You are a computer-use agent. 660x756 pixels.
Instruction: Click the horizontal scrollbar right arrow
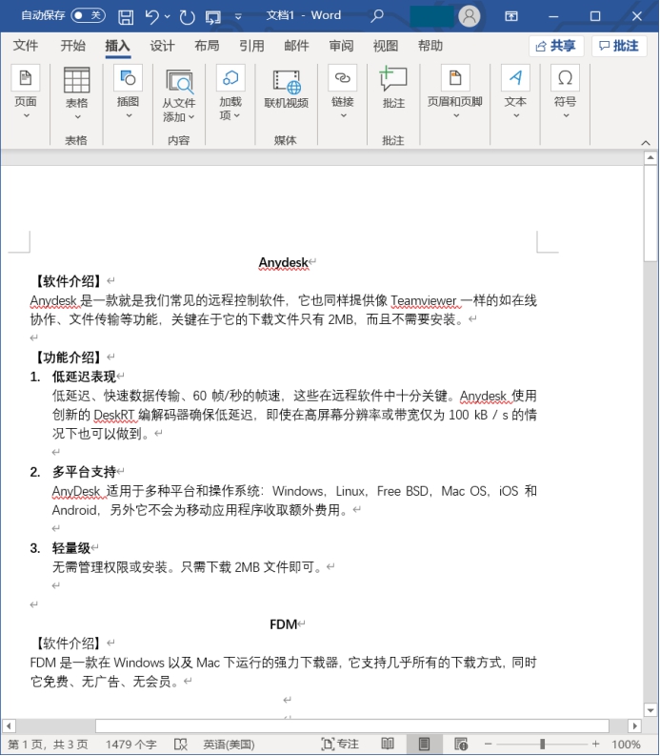634,725
